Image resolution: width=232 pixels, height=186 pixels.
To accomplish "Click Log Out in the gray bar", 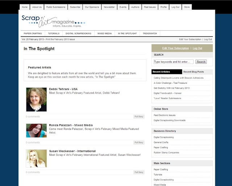I will [x=208, y=39].
